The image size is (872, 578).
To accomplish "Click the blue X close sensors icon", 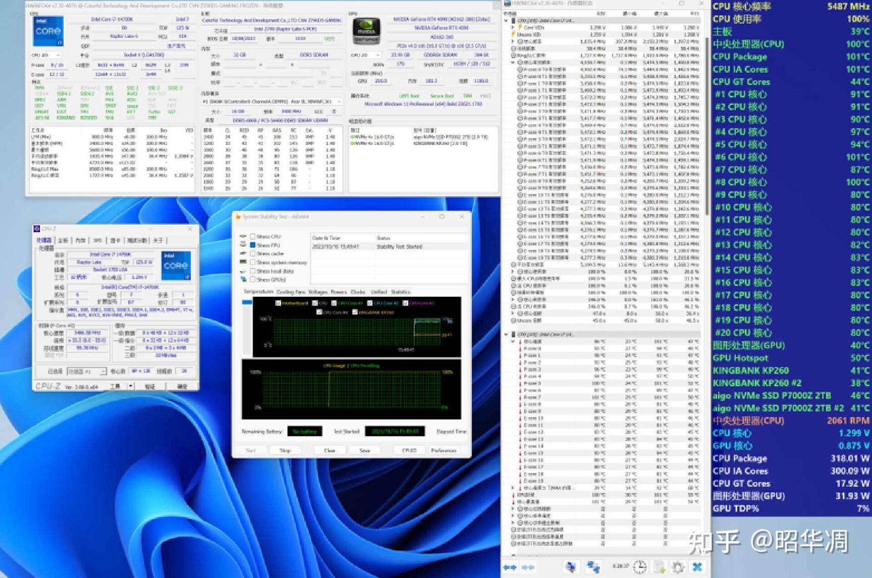I will click(697, 567).
